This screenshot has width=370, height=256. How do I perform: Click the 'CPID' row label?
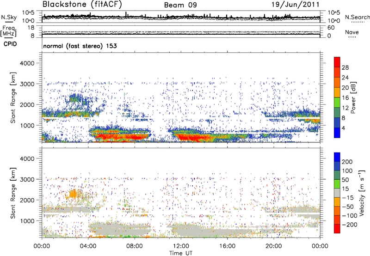point(10,44)
